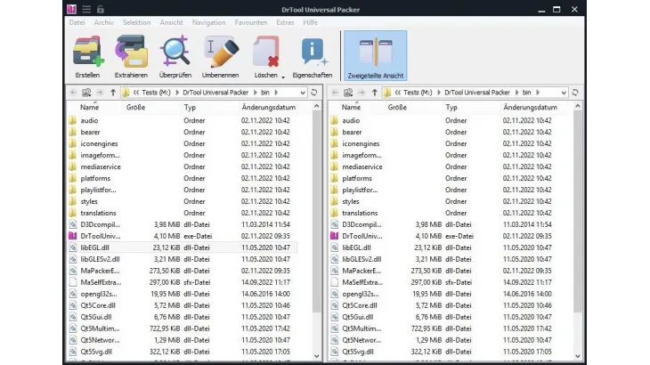Run Überprüfen from the toolbar
Screen dimensions: 650x365
(175, 53)
